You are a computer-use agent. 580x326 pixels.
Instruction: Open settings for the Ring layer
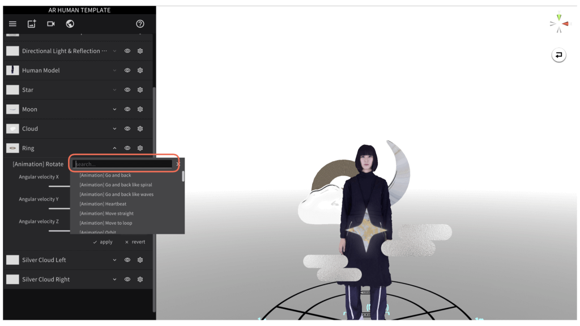pos(140,148)
